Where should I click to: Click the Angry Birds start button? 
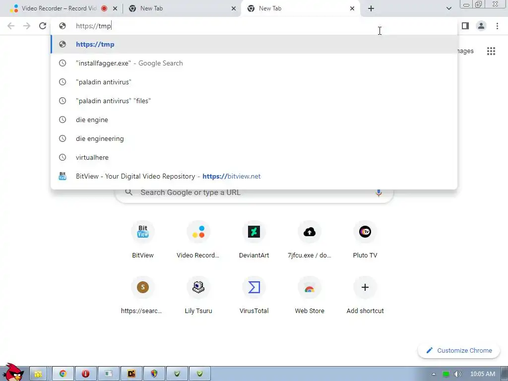(13, 373)
